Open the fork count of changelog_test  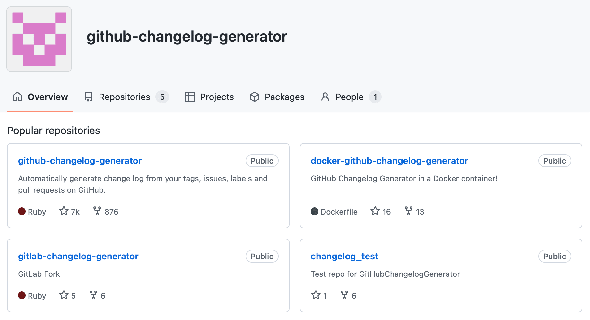click(349, 296)
